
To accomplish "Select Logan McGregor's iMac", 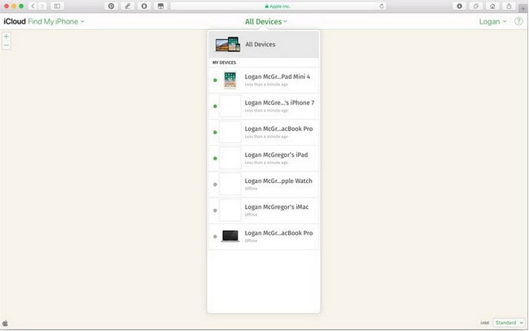I will pos(264,210).
